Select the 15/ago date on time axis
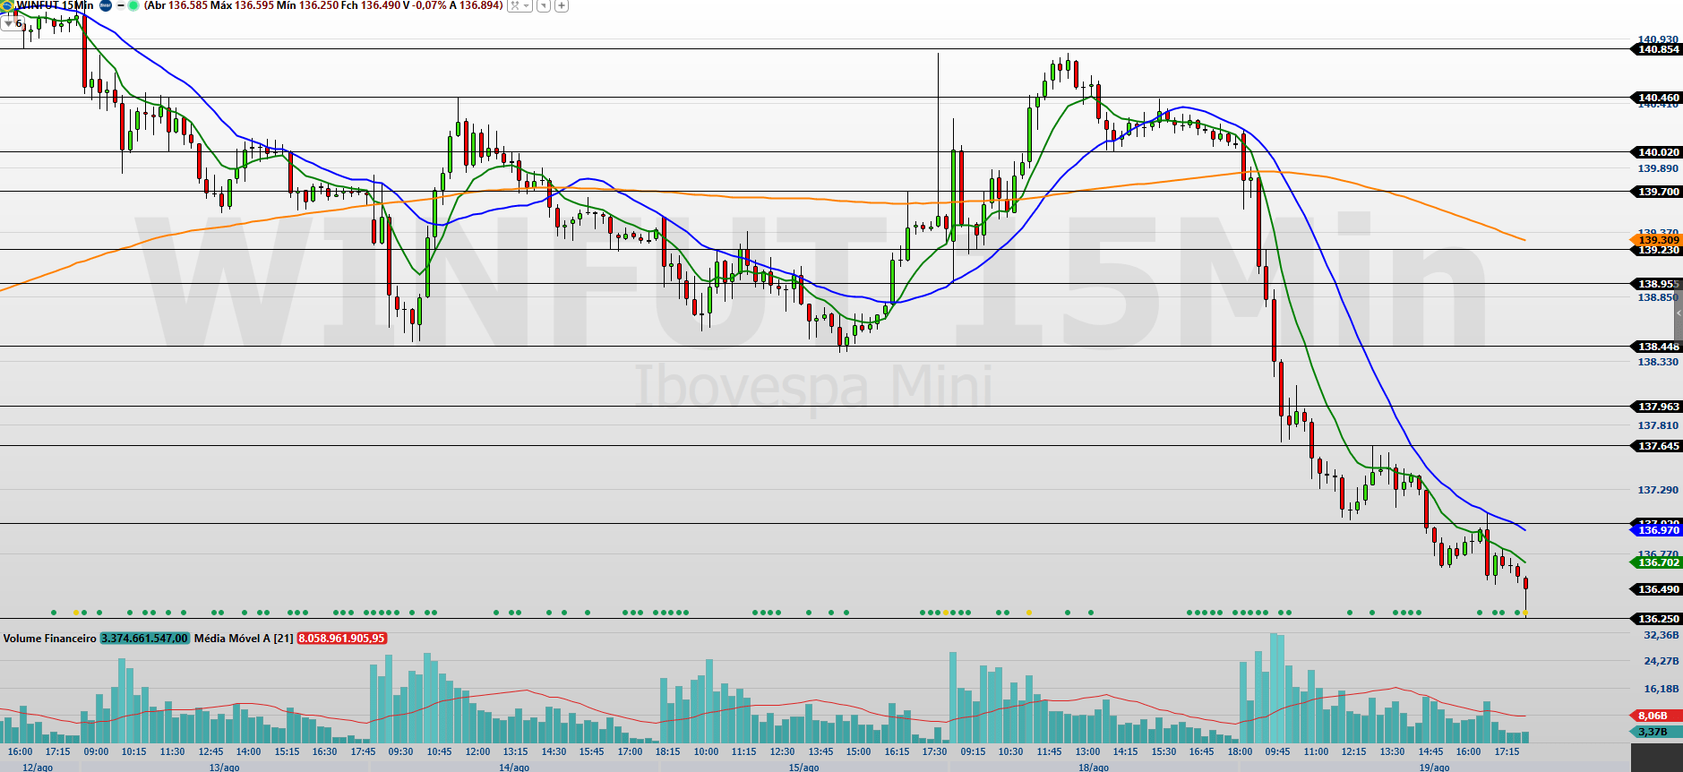The image size is (1683, 772). 803,767
